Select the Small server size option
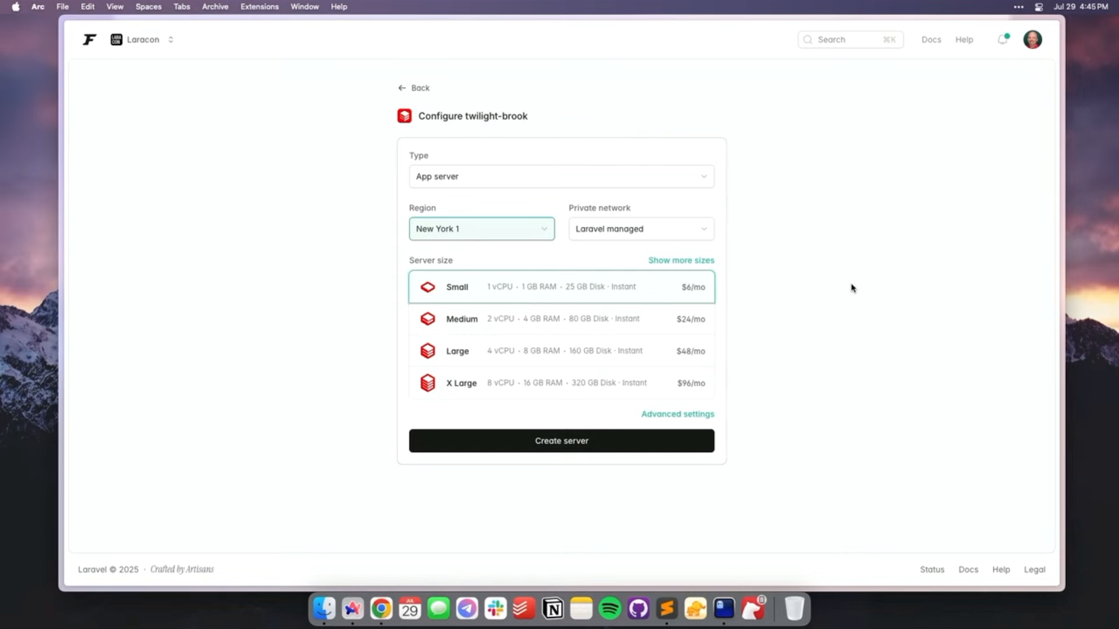This screenshot has width=1119, height=629. tap(561, 287)
